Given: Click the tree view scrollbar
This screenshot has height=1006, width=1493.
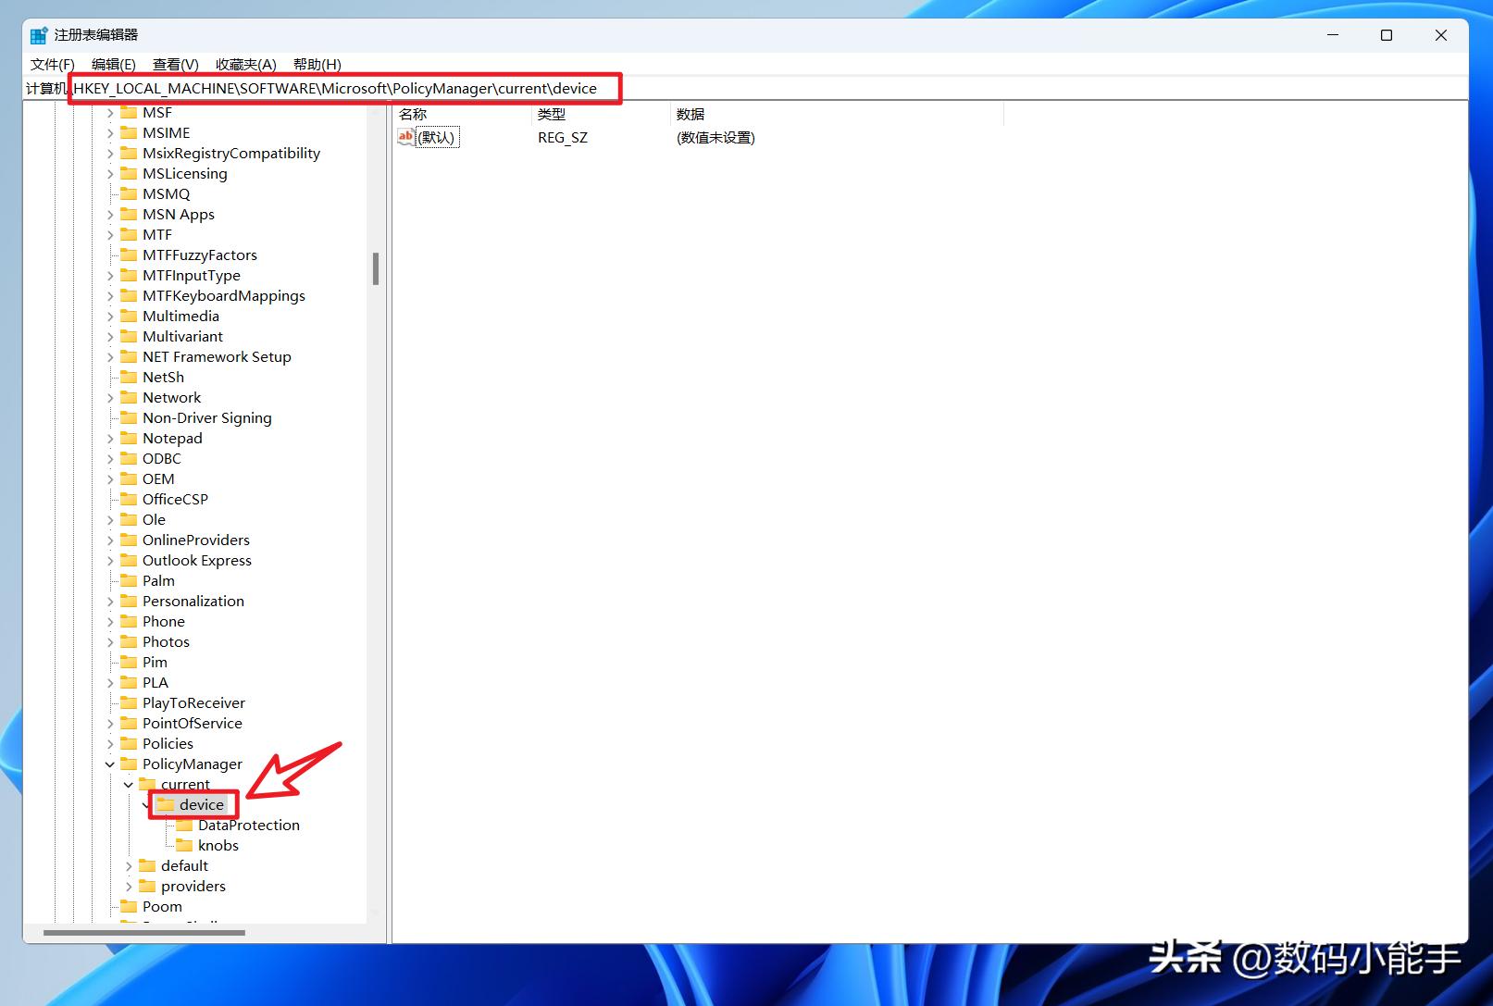Looking at the screenshot, I should tap(375, 268).
